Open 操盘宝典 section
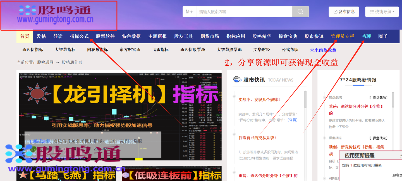 click(288, 36)
